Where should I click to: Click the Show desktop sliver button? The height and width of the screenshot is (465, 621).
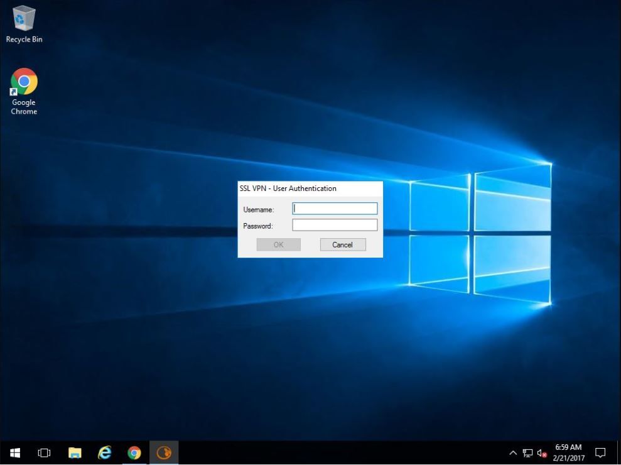pos(619,452)
